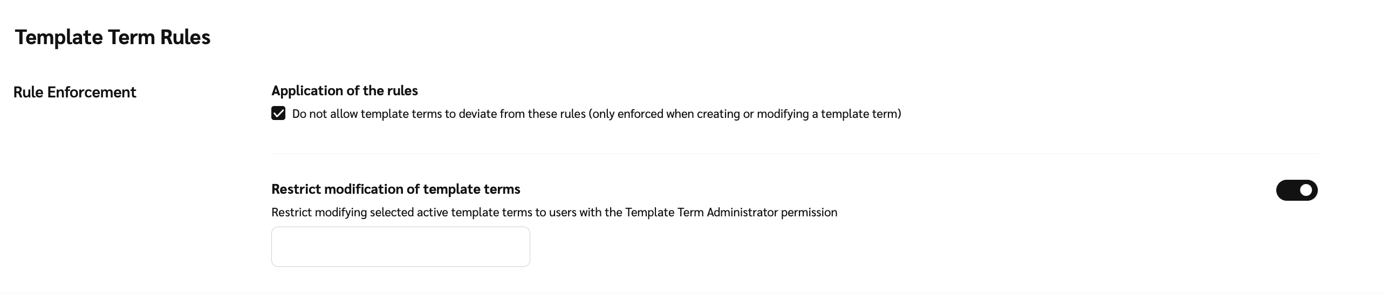
Task: Click 'these rules' in the checkbox label
Action: tap(556, 114)
